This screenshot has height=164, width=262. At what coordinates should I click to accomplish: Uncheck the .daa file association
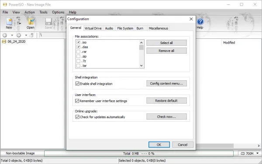(78, 47)
